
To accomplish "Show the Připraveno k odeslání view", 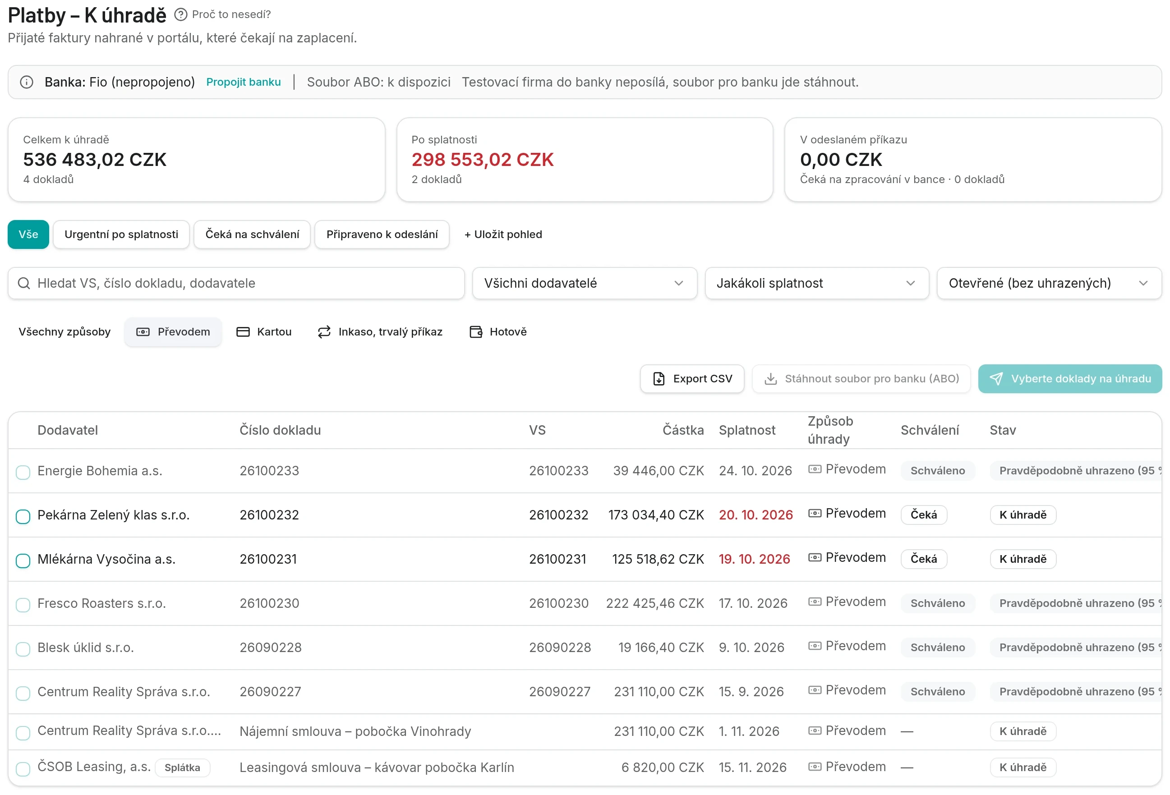I will tap(382, 234).
